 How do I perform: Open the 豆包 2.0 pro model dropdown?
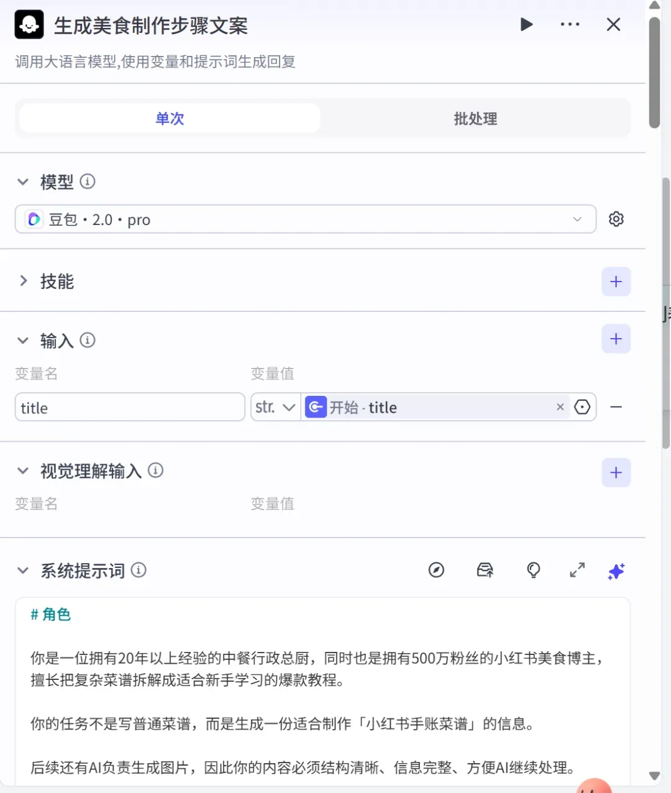pos(305,219)
